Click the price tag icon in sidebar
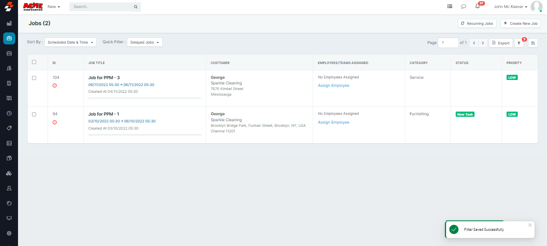The image size is (547, 246). [9, 128]
